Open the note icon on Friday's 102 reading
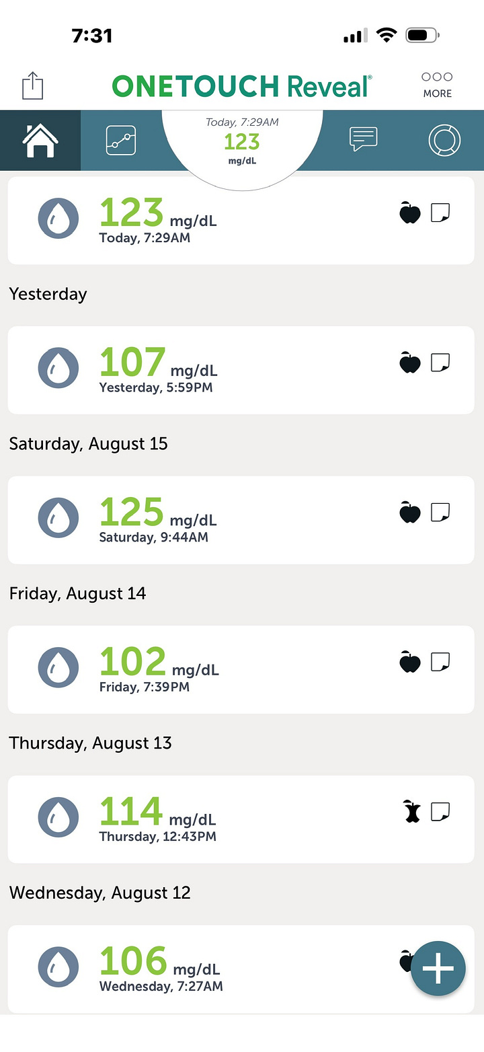 (440, 663)
